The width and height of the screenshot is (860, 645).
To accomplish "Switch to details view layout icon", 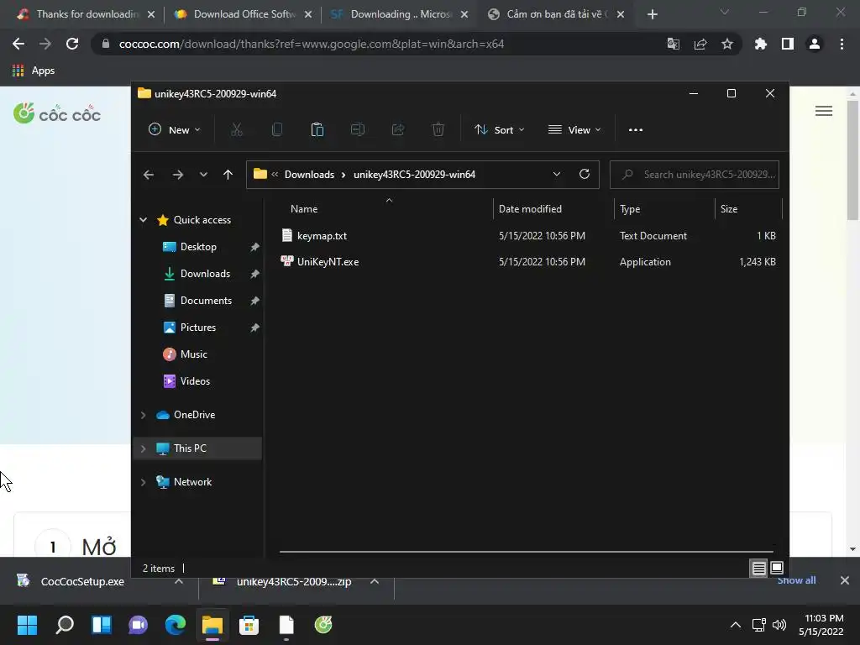I will (x=758, y=569).
